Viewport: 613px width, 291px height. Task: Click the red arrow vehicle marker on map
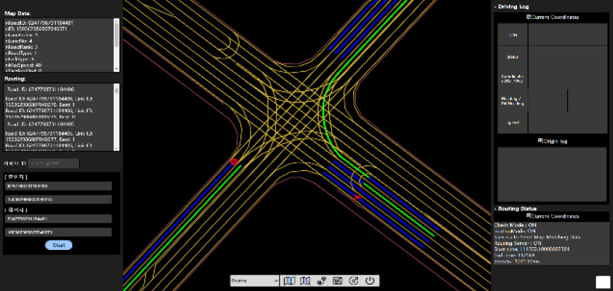[357, 198]
